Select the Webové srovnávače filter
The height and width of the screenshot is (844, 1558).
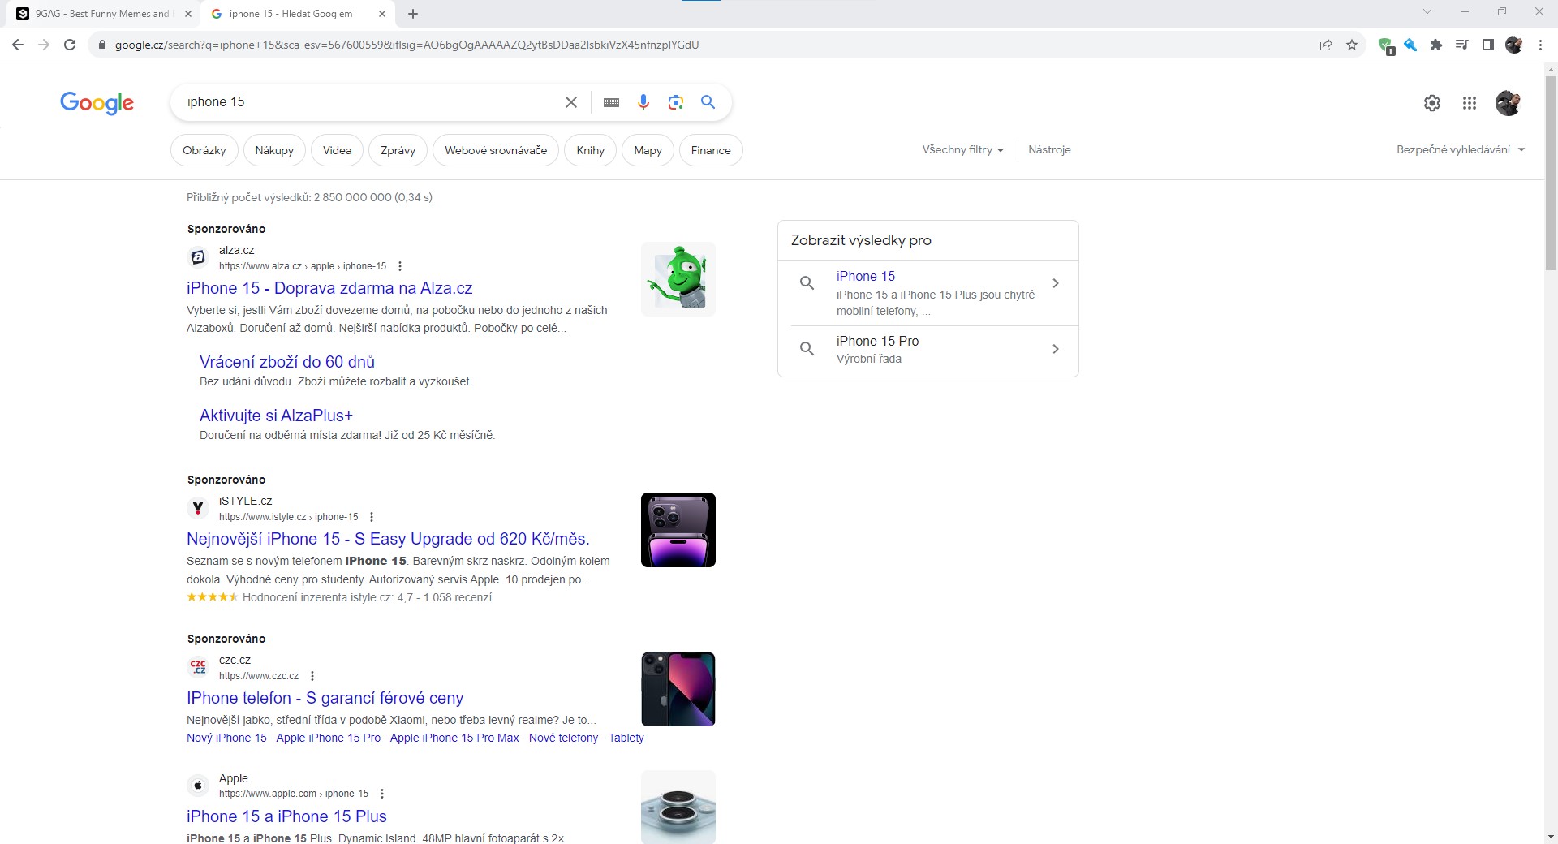click(496, 150)
